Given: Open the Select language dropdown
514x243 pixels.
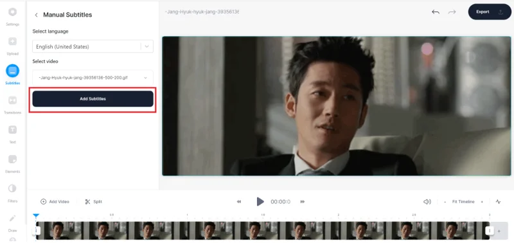Looking at the screenshot, I should pos(93,46).
